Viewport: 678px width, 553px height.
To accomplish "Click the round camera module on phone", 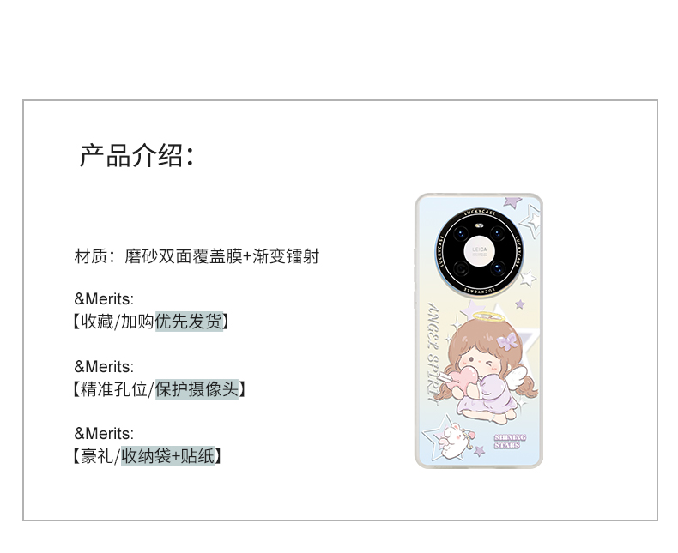I will (x=479, y=252).
